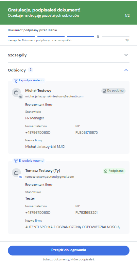137x264 pixels.
Task: Click the briefcase avatar for Tomasz Testowy
Action: tap(16, 173)
